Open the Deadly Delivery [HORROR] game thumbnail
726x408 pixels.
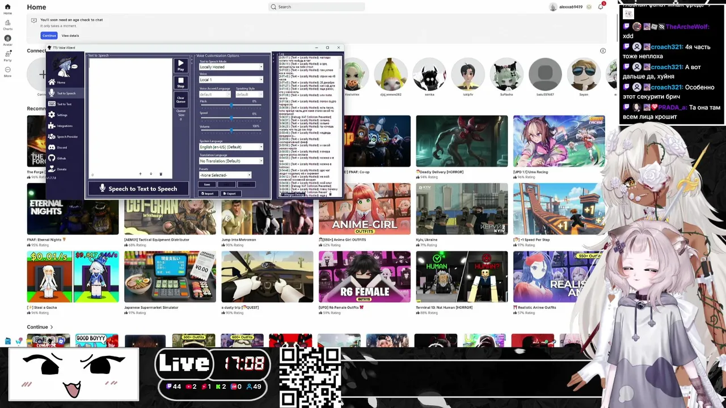point(462,141)
